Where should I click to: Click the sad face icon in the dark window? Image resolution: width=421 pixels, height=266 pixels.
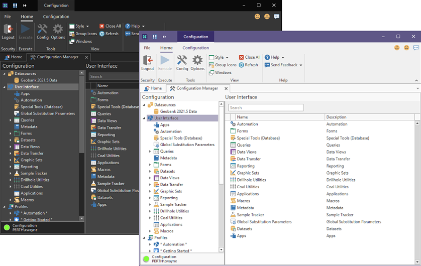[267, 17]
